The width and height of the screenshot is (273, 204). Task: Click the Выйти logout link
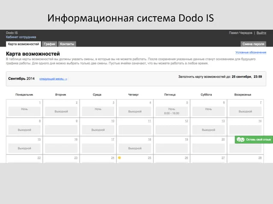tap(261, 33)
